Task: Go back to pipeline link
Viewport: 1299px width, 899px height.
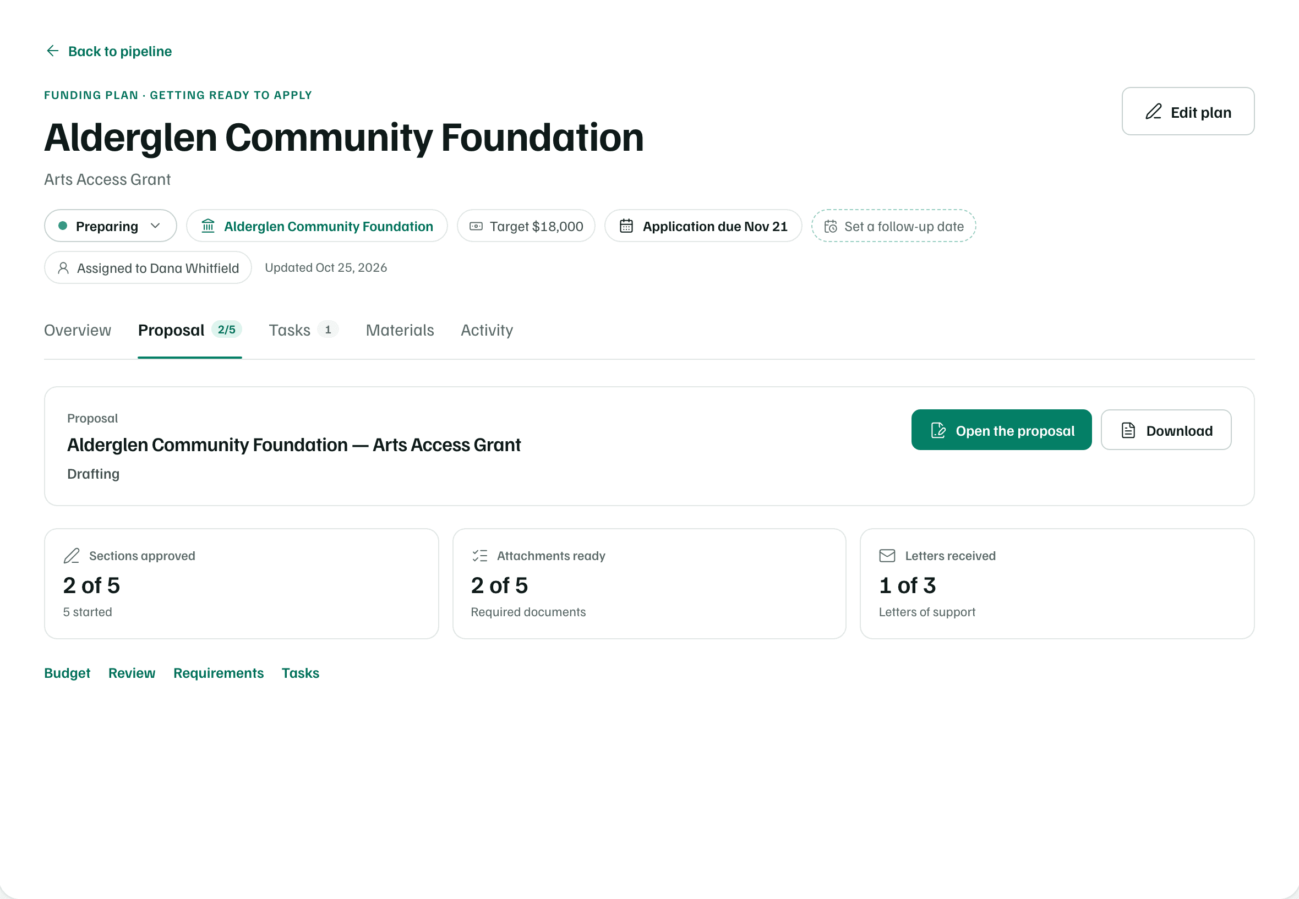Action: (x=108, y=51)
